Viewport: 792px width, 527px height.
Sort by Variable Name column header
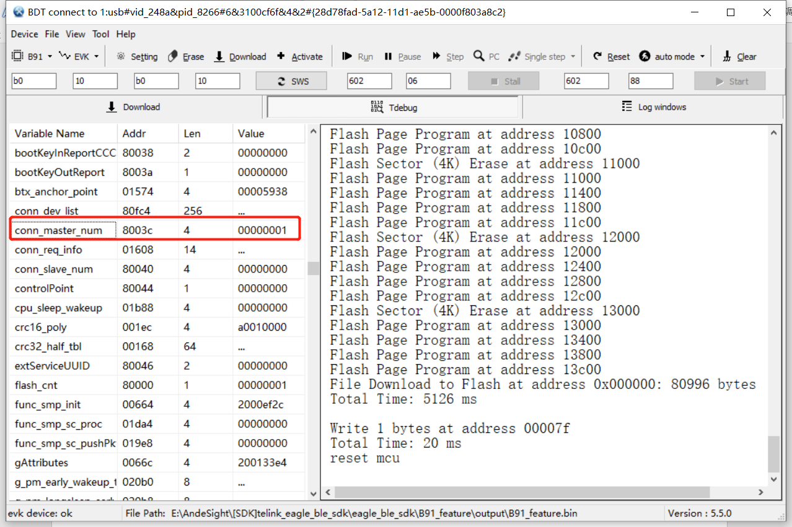click(x=64, y=133)
